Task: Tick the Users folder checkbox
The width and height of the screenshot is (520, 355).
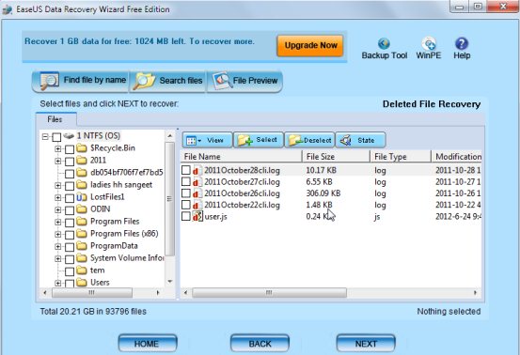Action: [x=70, y=283]
